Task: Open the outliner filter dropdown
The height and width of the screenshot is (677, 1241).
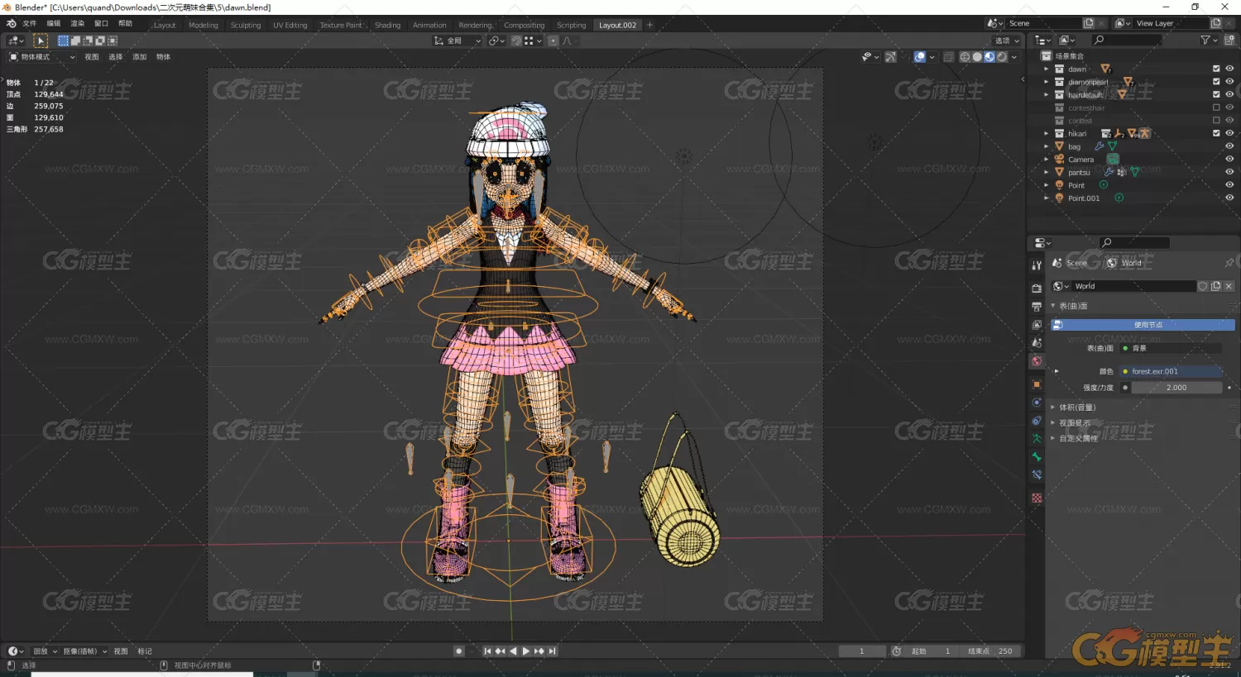Action: pyautogui.click(x=1209, y=40)
